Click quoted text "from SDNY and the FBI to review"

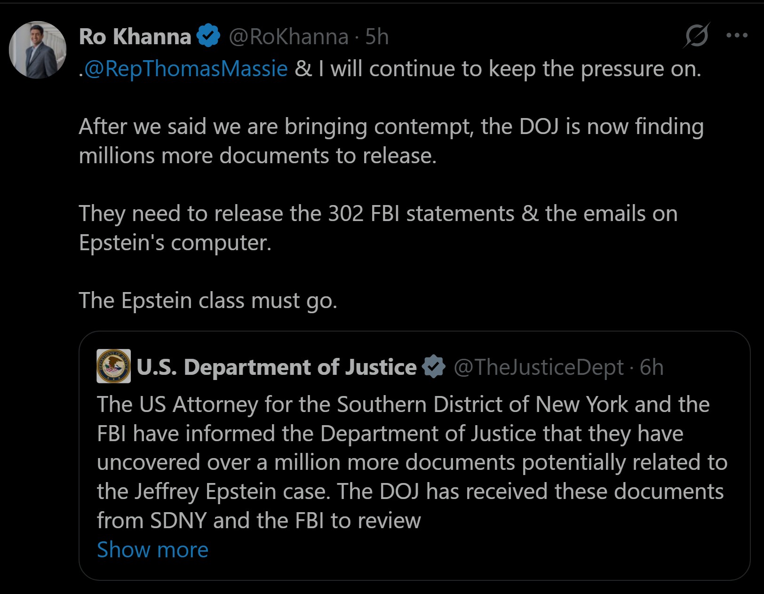click(259, 521)
